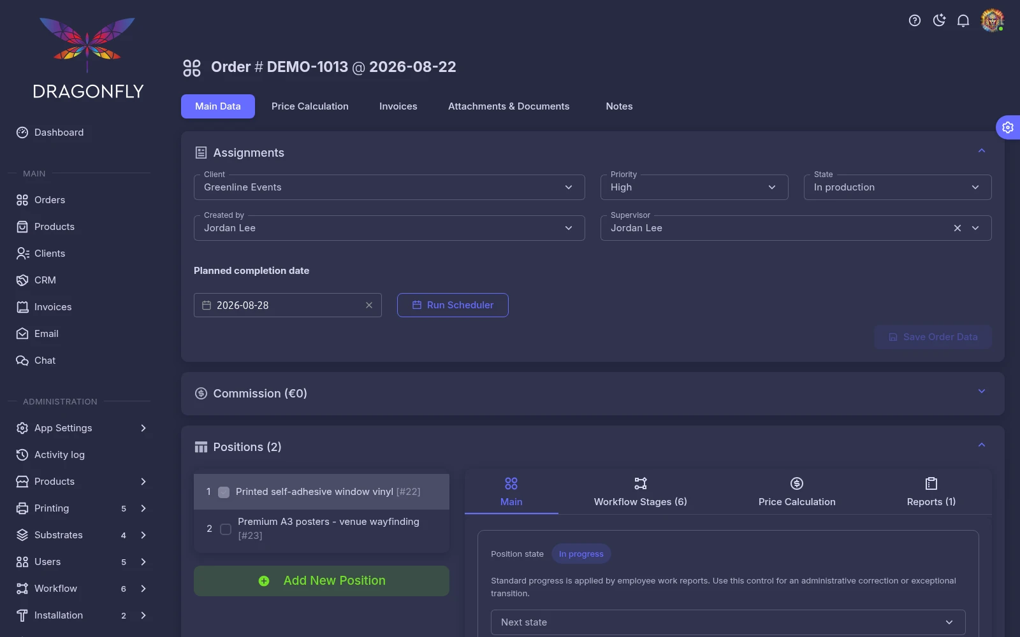Open the Created by dropdown

click(389, 228)
